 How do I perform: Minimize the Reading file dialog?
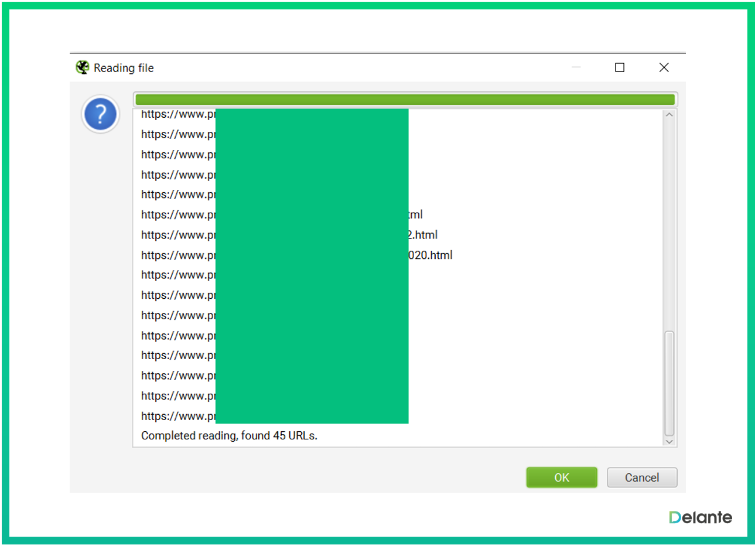[576, 67]
